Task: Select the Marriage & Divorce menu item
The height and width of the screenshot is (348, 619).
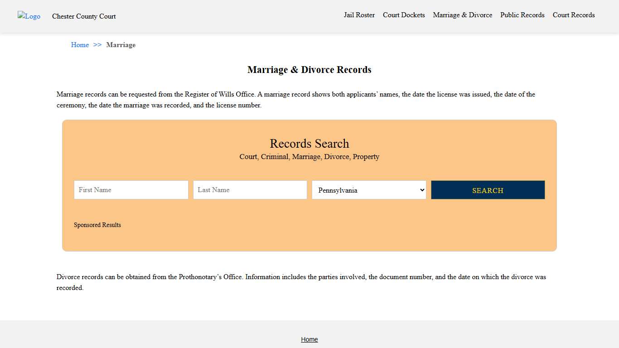Action: tap(462, 15)
